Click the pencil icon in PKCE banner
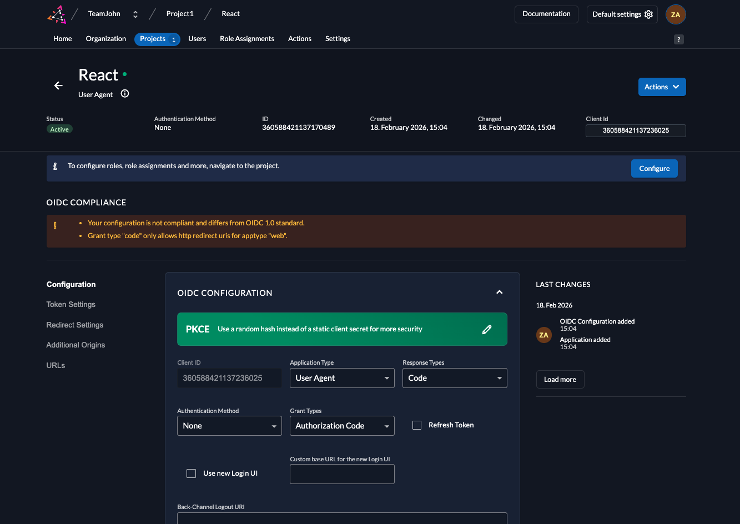740x524 pixels. 487,329
